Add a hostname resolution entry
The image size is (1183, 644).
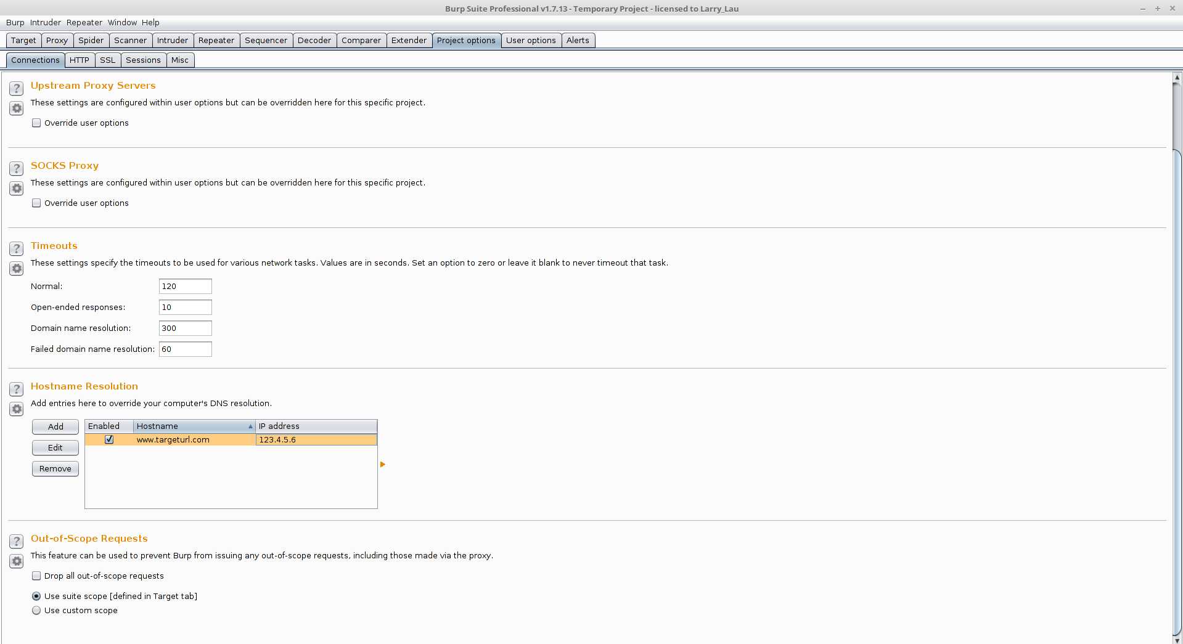pos(55,426)
